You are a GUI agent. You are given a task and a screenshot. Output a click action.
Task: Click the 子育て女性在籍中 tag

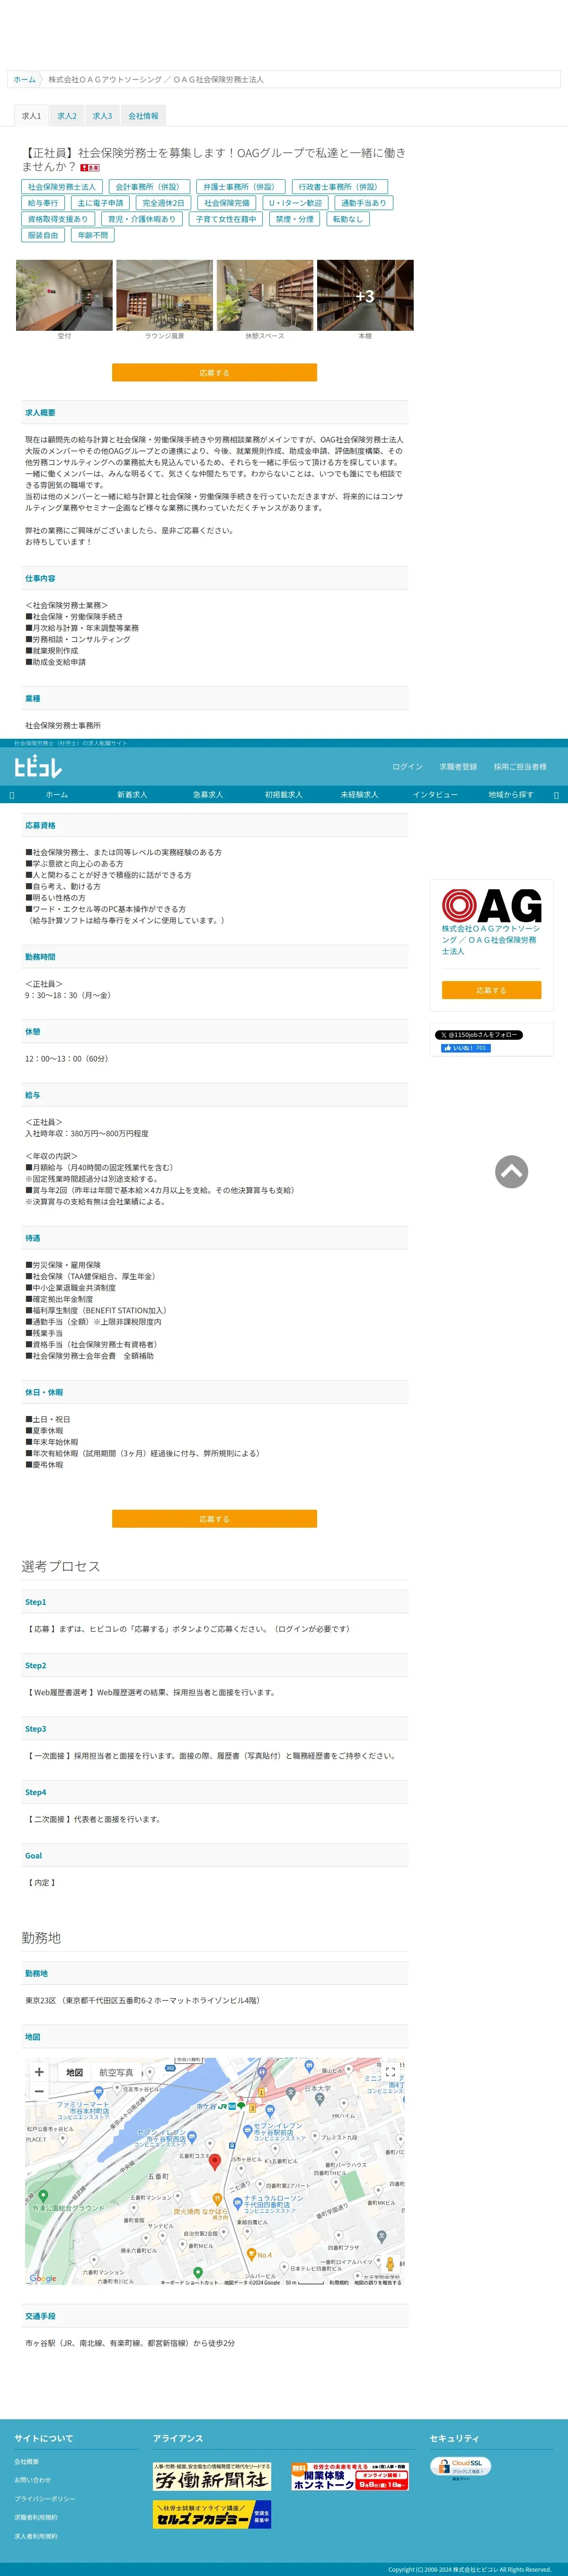(x=226, y=219)
